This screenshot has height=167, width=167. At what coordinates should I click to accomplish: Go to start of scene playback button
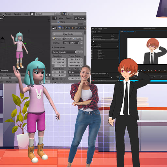pos(142,70)
